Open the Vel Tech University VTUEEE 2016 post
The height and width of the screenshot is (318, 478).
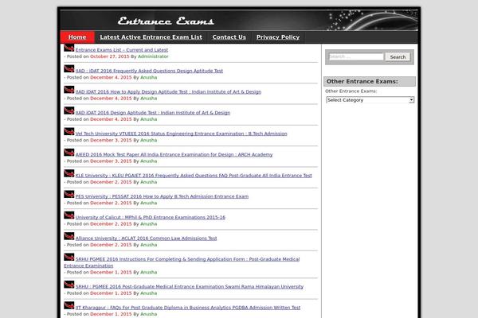[181, 134]
